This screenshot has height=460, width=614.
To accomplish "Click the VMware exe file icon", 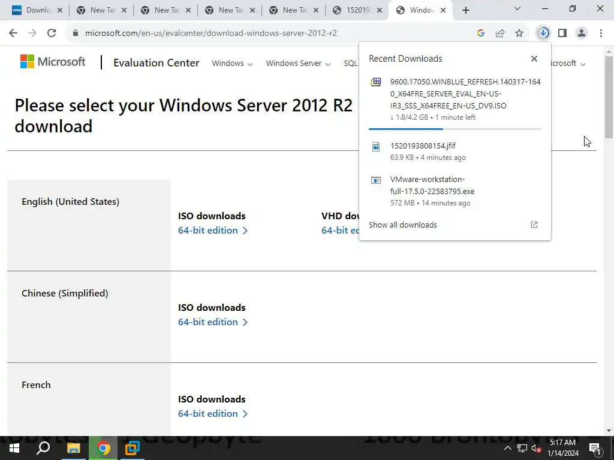I will point(376,180).
